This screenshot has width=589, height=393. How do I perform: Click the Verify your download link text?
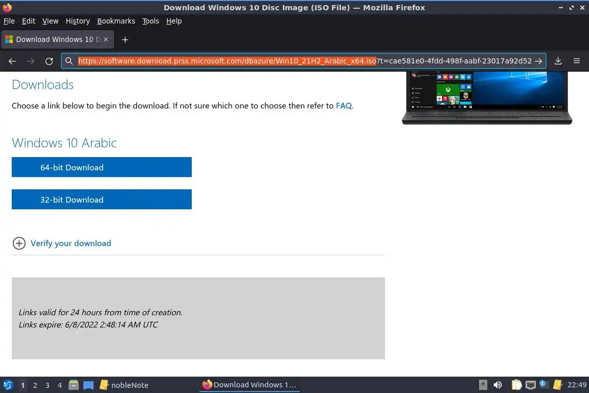pyautogui.click(x=71, y=243)
